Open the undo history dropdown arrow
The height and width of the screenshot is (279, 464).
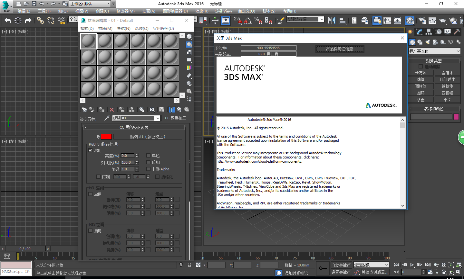(47, 4)
